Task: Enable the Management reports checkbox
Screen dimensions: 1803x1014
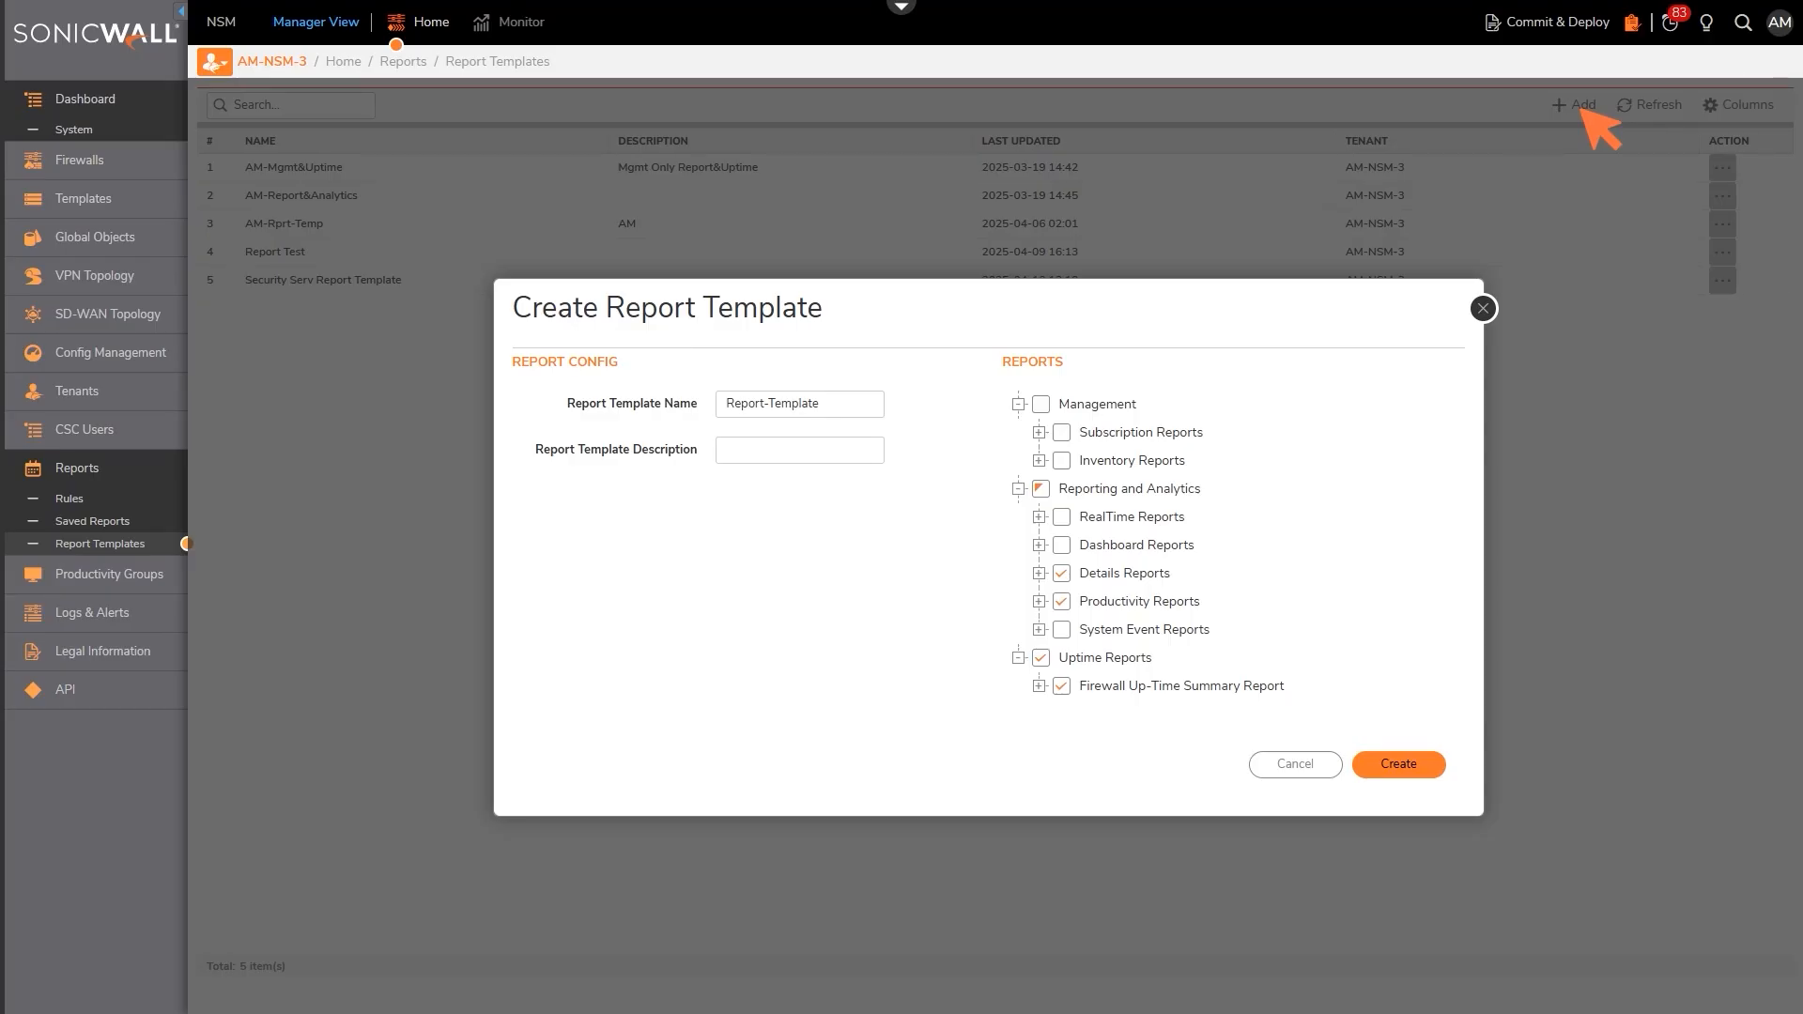Action: (1041, 404)
